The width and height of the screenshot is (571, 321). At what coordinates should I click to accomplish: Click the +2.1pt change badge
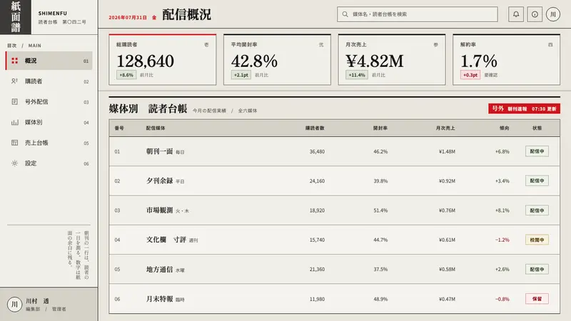pos(241,75)
